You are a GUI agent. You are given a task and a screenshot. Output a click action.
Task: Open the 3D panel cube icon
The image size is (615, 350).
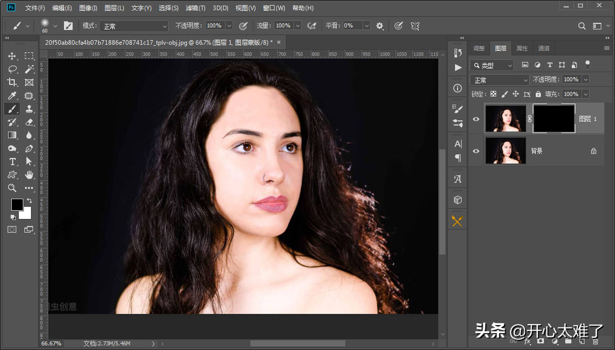pyautogui.click(x=458, y=200)
